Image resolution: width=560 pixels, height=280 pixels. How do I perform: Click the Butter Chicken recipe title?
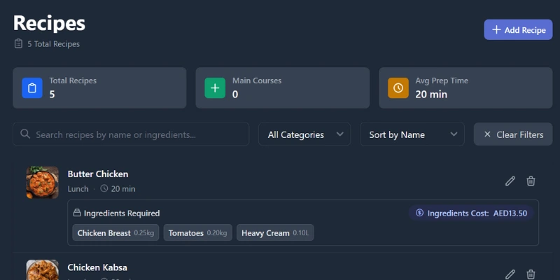[98, 174]
